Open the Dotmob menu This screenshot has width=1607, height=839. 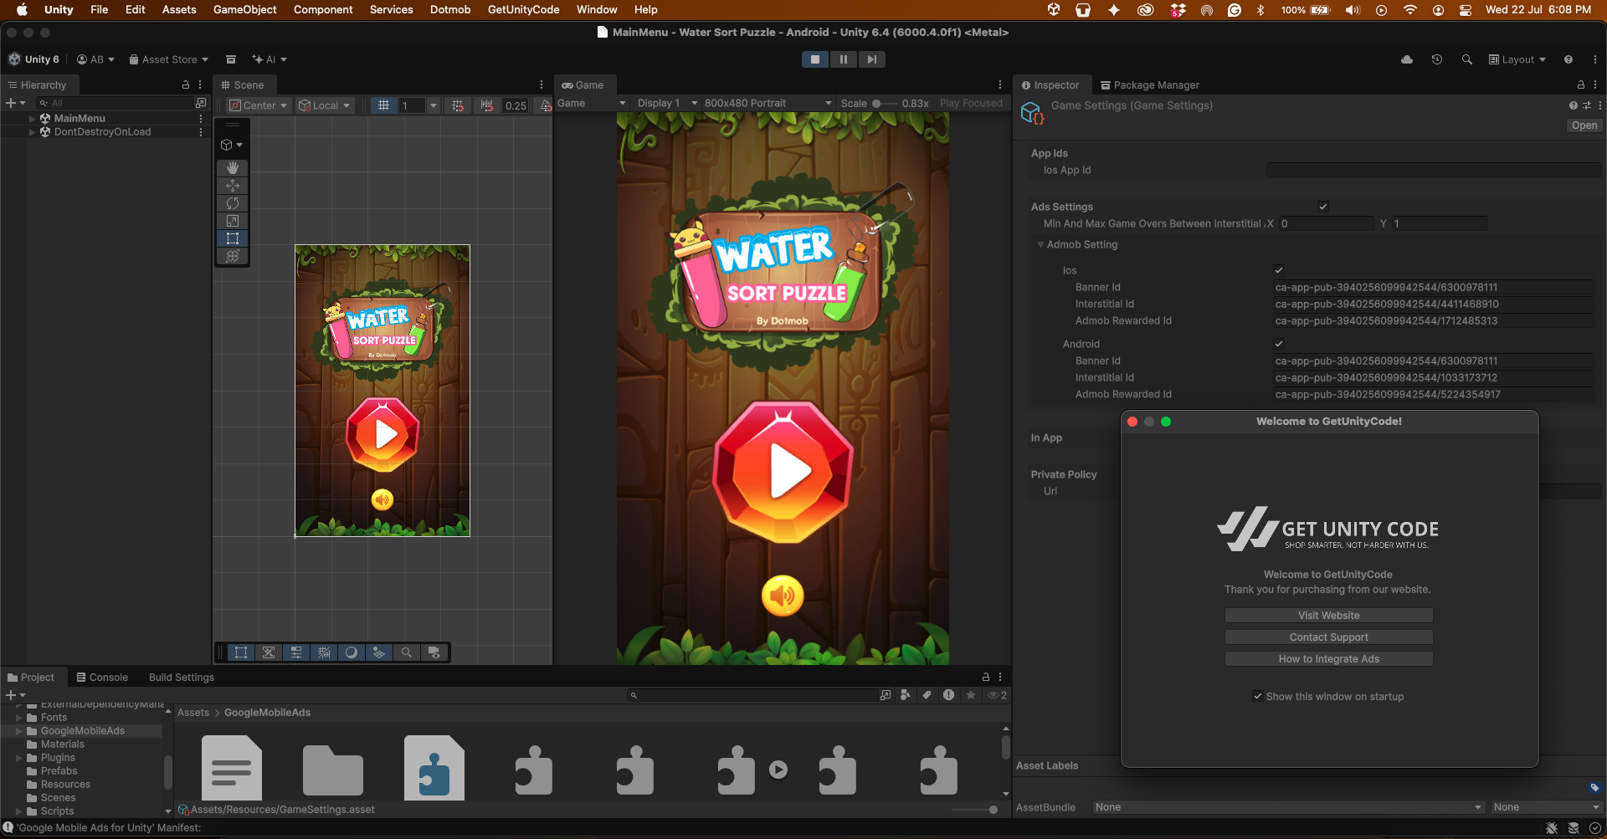[450, 10]
